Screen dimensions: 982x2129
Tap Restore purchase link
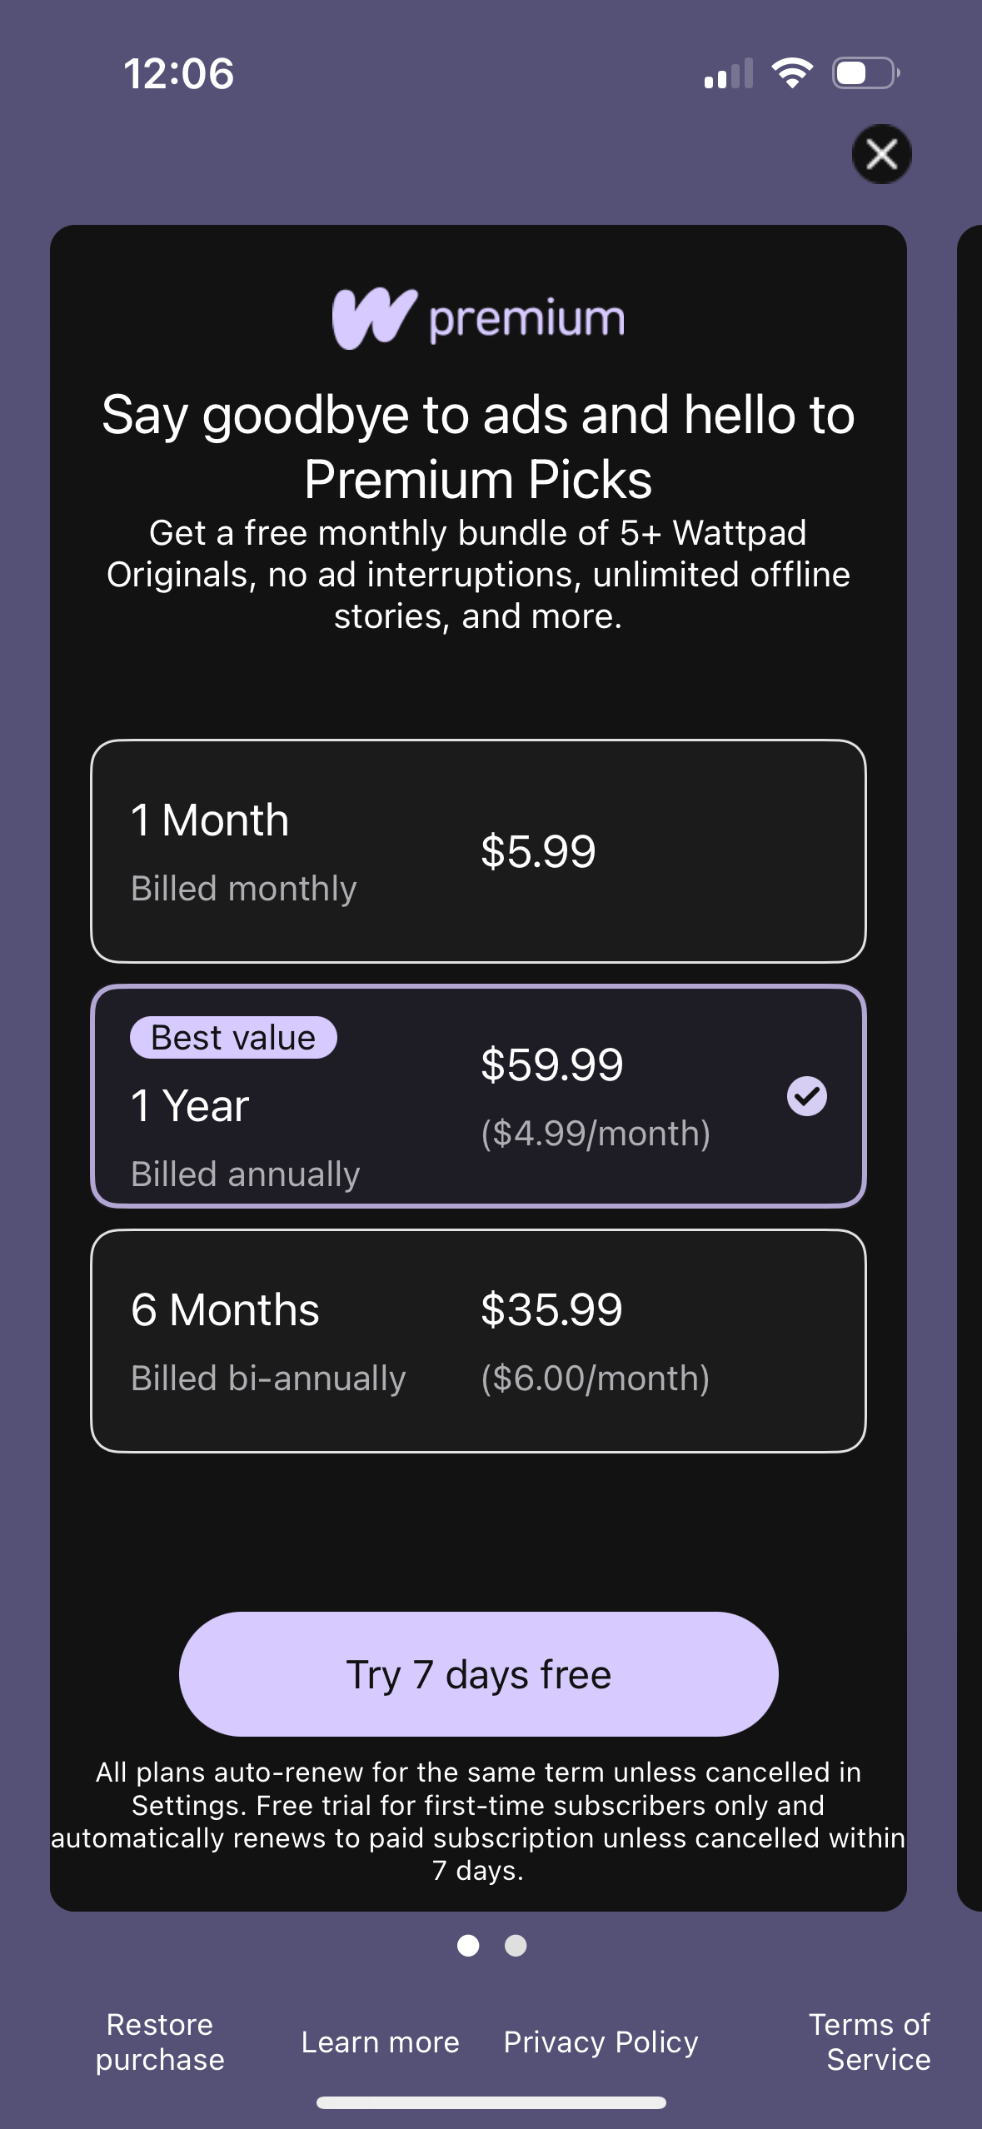160,2042
